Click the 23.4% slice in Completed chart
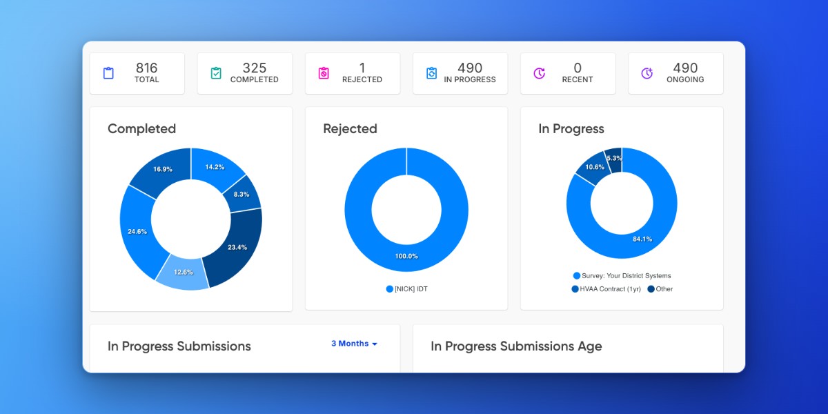 [x=238, y=247]
